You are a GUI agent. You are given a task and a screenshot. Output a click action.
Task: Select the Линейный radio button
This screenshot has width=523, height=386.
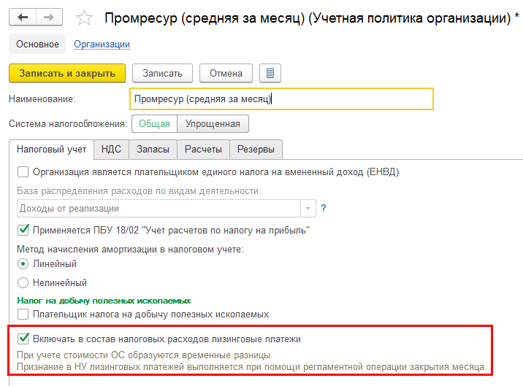point(23,264)
